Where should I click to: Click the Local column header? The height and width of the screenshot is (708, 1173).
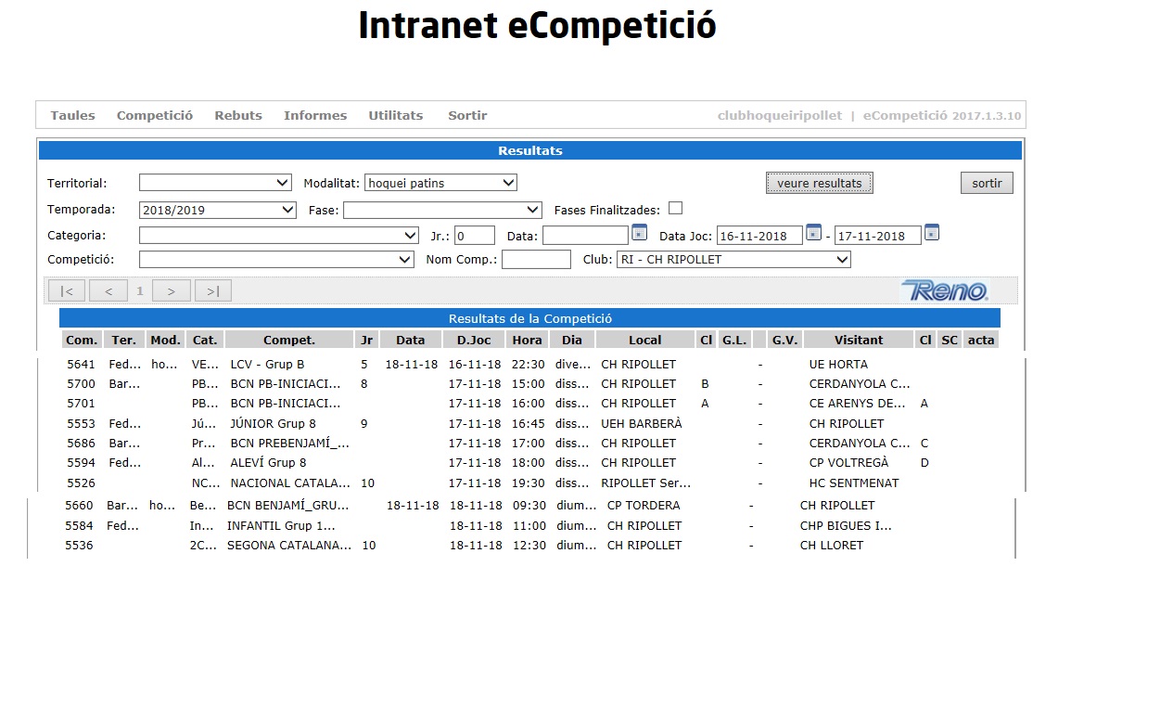tap(645, 340)
